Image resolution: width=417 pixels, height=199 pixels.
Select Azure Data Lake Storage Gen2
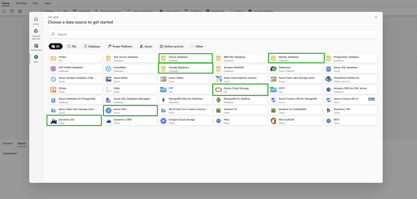[x=296, y=79]
